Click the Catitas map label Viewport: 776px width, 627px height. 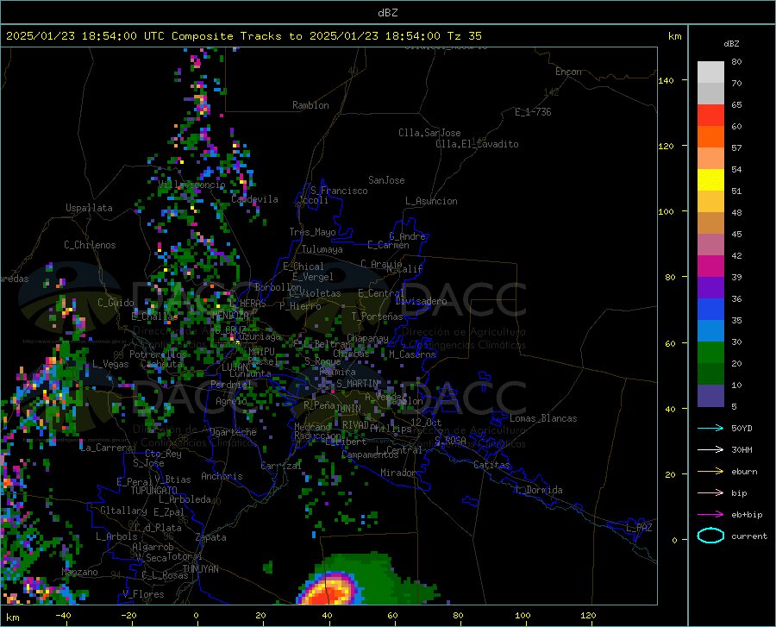tap(491, 465)
